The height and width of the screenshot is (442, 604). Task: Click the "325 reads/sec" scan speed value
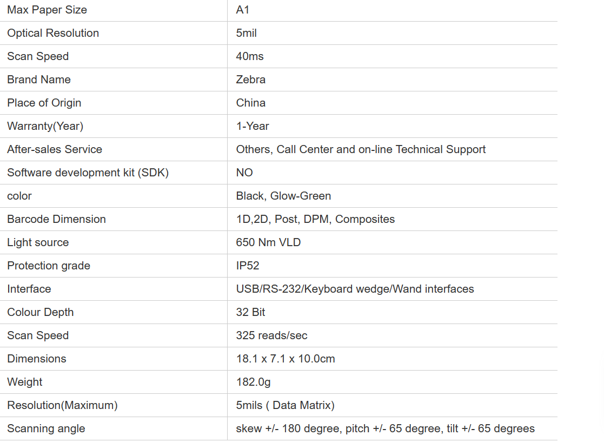[x=271, y=335]
